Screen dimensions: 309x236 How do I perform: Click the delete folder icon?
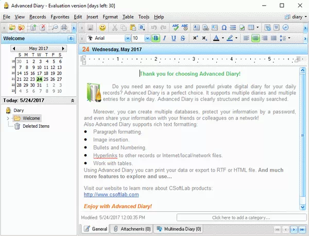[21, 28]
